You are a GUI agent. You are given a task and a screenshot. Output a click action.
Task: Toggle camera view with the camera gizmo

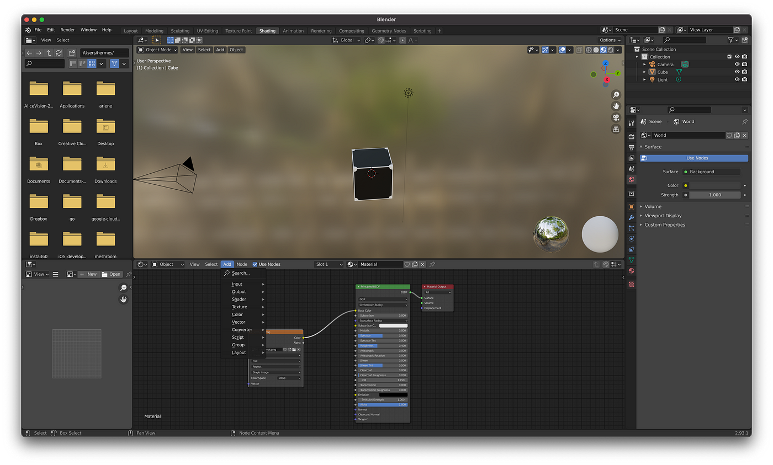point(616,117)
